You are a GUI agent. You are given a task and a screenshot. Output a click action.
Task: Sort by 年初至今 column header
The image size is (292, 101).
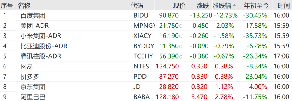[x=256, y=6]
